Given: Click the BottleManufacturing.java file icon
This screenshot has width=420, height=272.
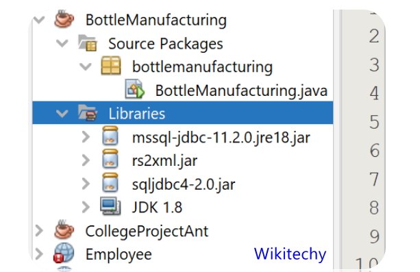Looking at the screenshot, I should coord(134,88).
